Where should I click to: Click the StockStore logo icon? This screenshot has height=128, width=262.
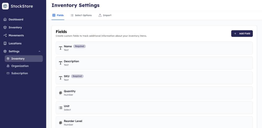tap(5, 6)
